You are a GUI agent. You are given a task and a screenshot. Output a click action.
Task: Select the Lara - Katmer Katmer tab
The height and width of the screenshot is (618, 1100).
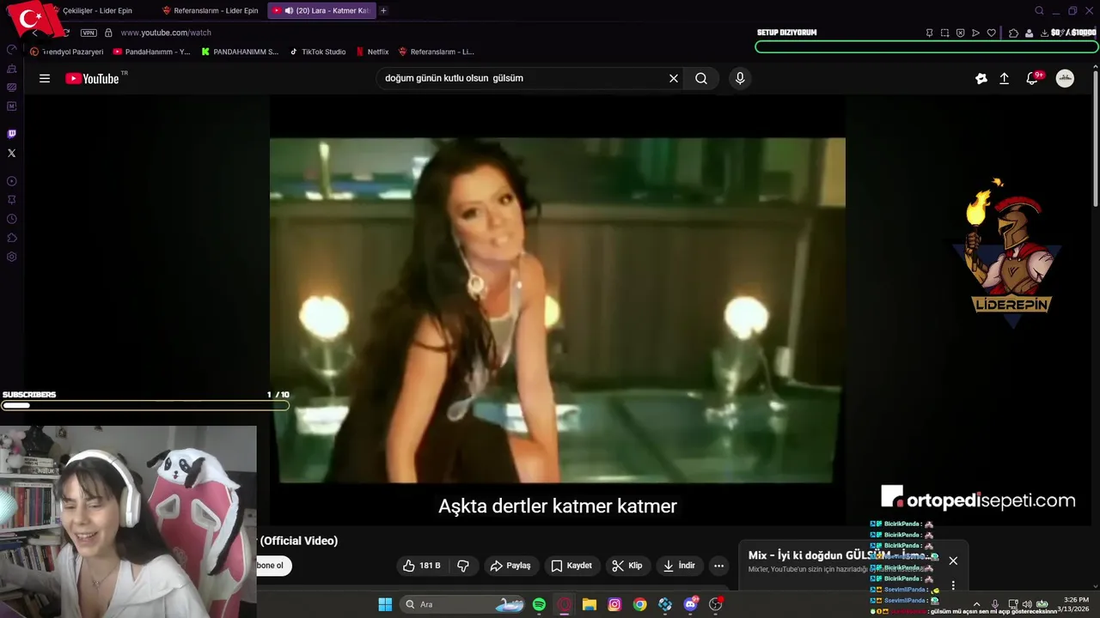[321, 10]
